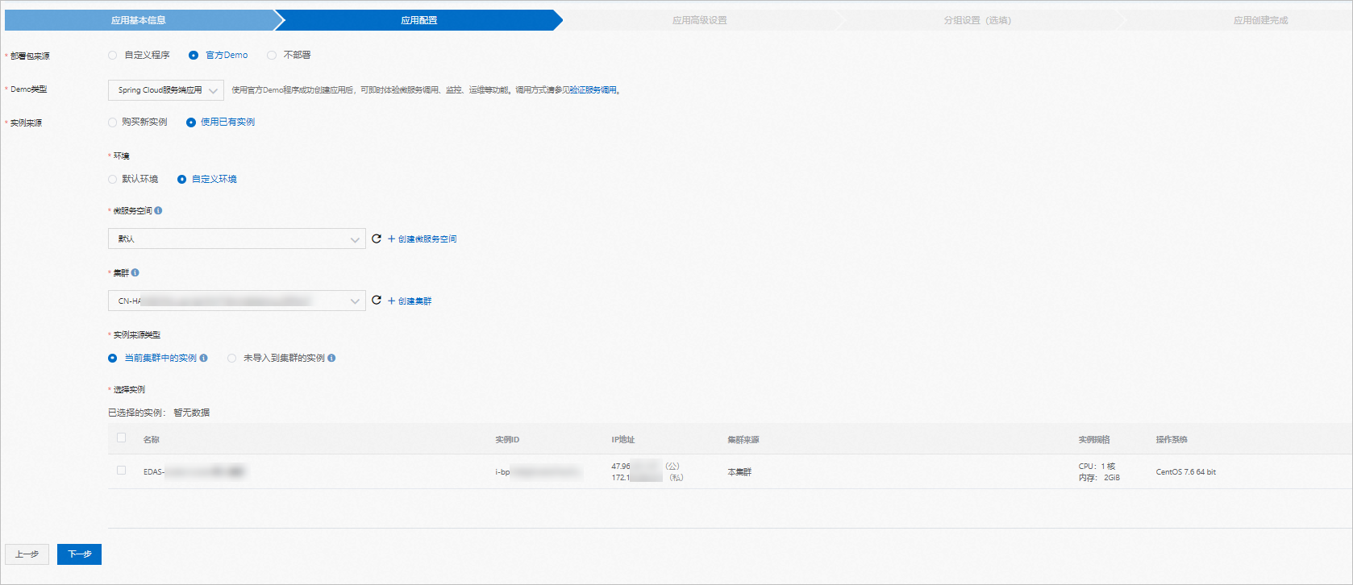Go to the 应用创建完成 step
The height and width of the screenshot is (585, 1353).
(x=1260, y=20)
